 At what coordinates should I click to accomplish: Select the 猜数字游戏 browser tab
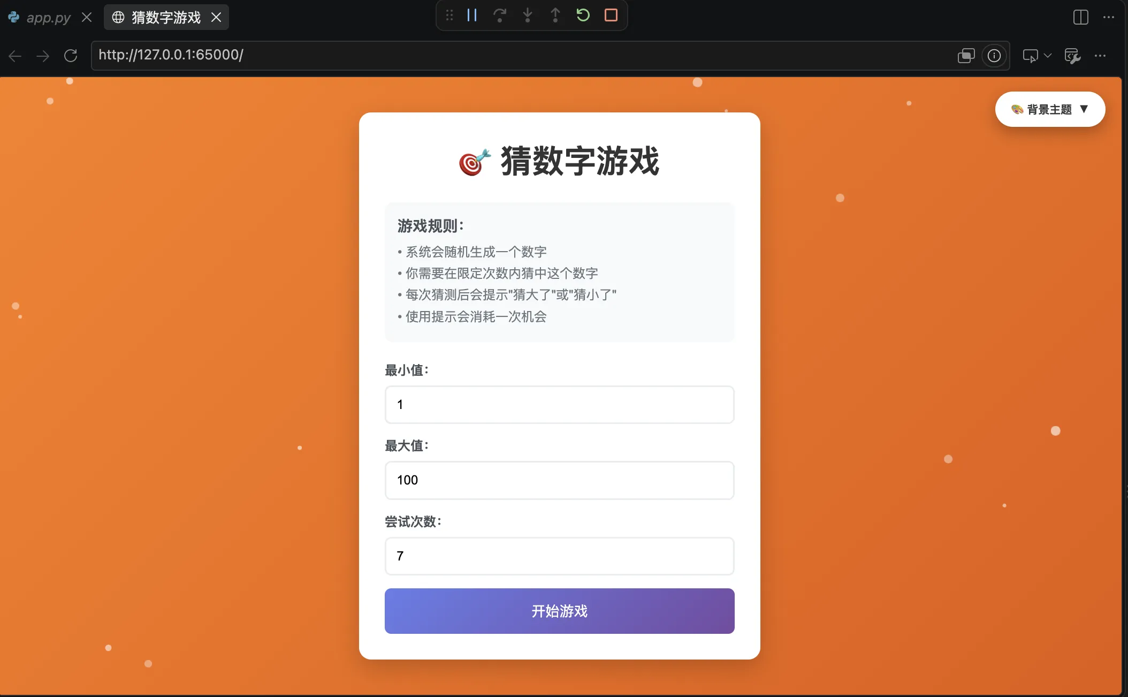tap(166, 17)
